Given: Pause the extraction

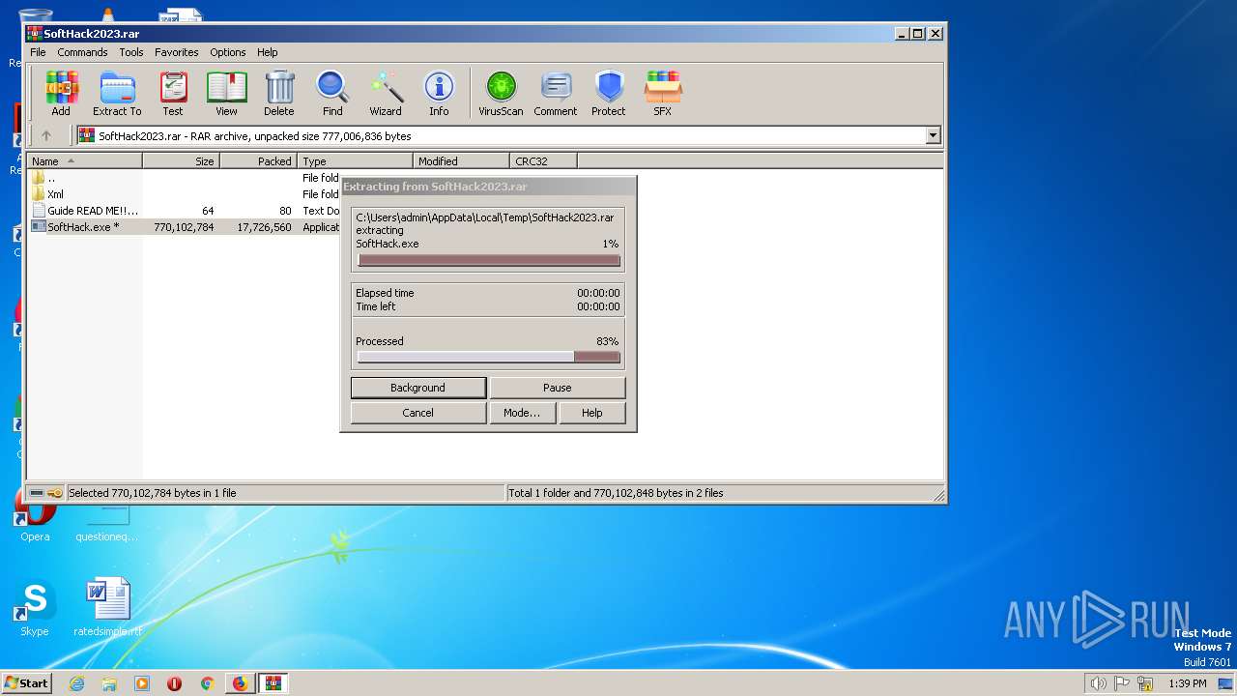Looking at the screenshot, I should [x=558, y=388].
